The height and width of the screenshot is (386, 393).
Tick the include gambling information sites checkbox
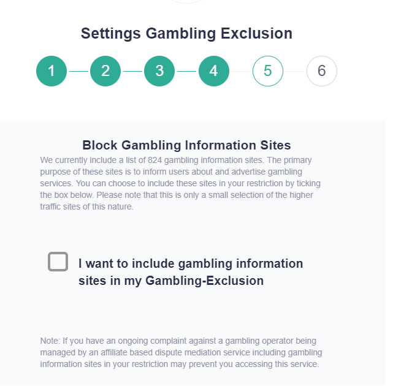coord(58,262)
